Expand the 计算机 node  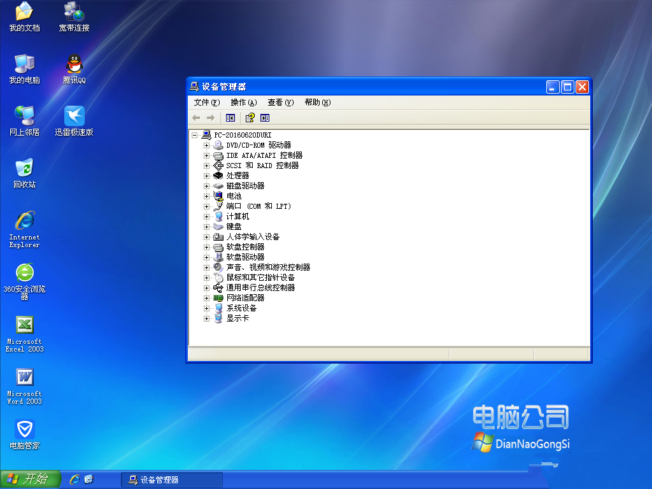point(206,216)
